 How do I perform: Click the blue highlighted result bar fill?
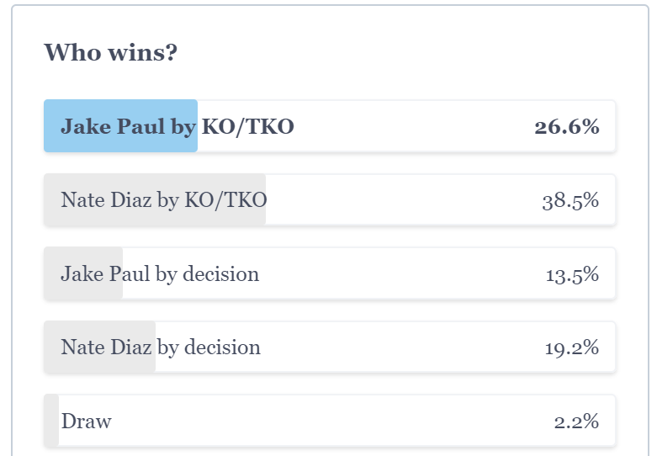120,125
